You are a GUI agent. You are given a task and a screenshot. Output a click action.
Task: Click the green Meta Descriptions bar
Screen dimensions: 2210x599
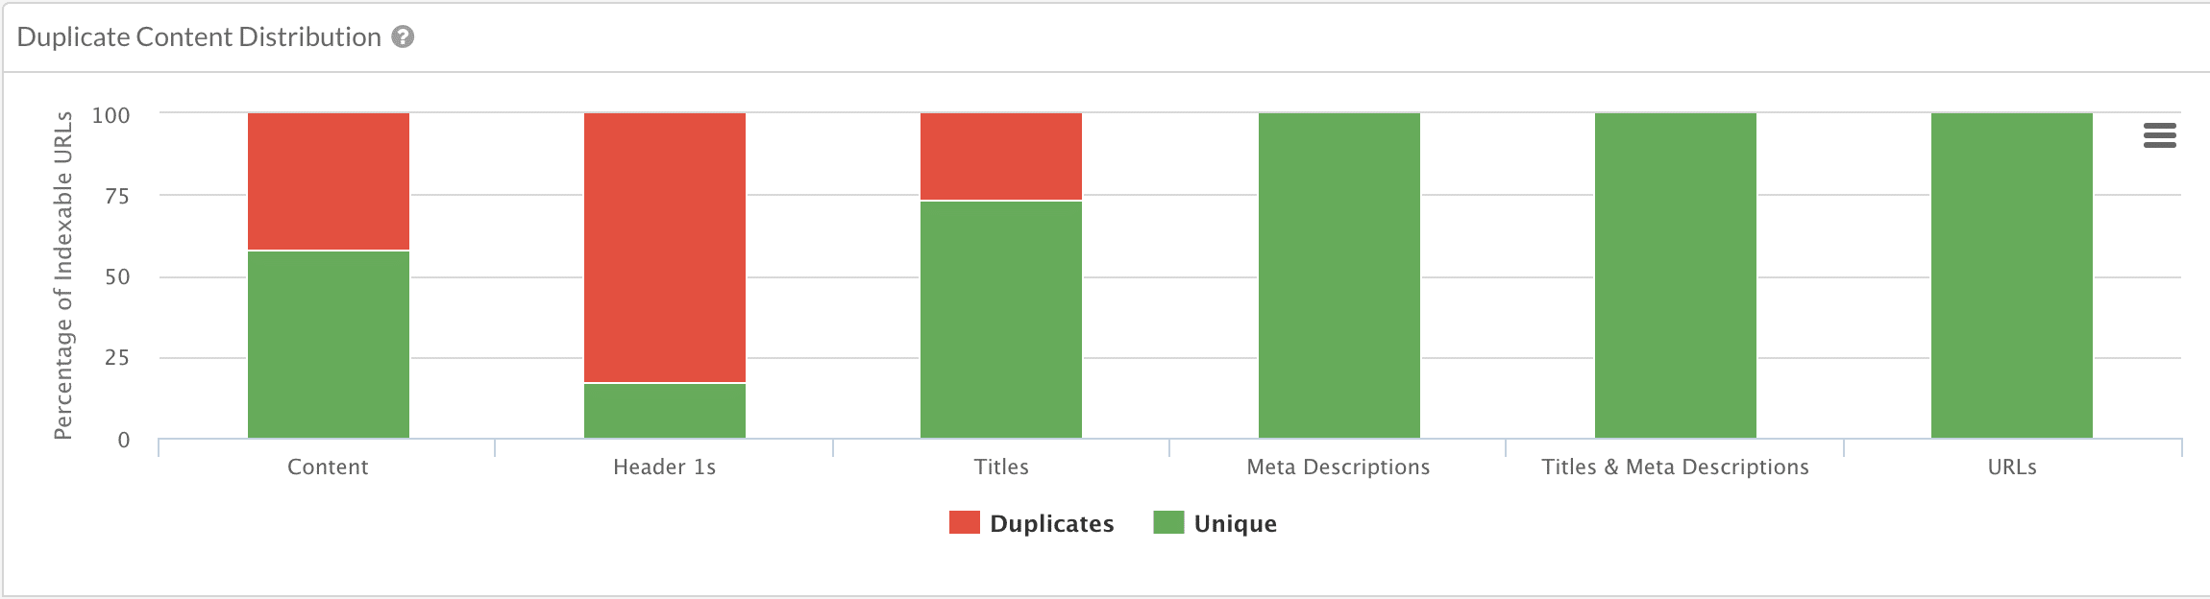point(1338,276)
